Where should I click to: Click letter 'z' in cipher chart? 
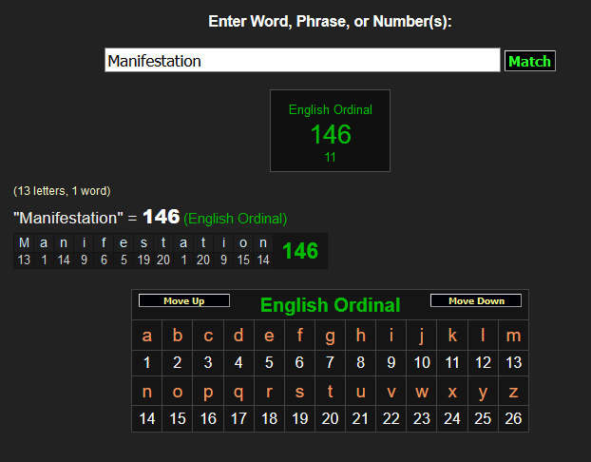pos(513,391)
